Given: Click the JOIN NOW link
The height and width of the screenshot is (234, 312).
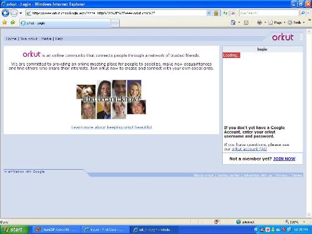Looking at the screenshot, I should [x=284, y=158].
